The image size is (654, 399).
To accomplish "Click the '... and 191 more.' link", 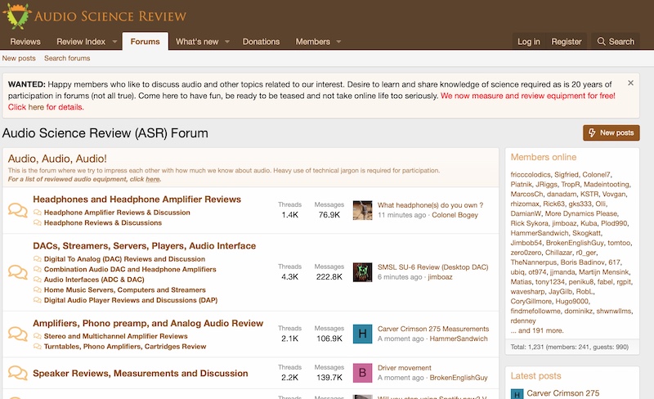I will (537, 330).
